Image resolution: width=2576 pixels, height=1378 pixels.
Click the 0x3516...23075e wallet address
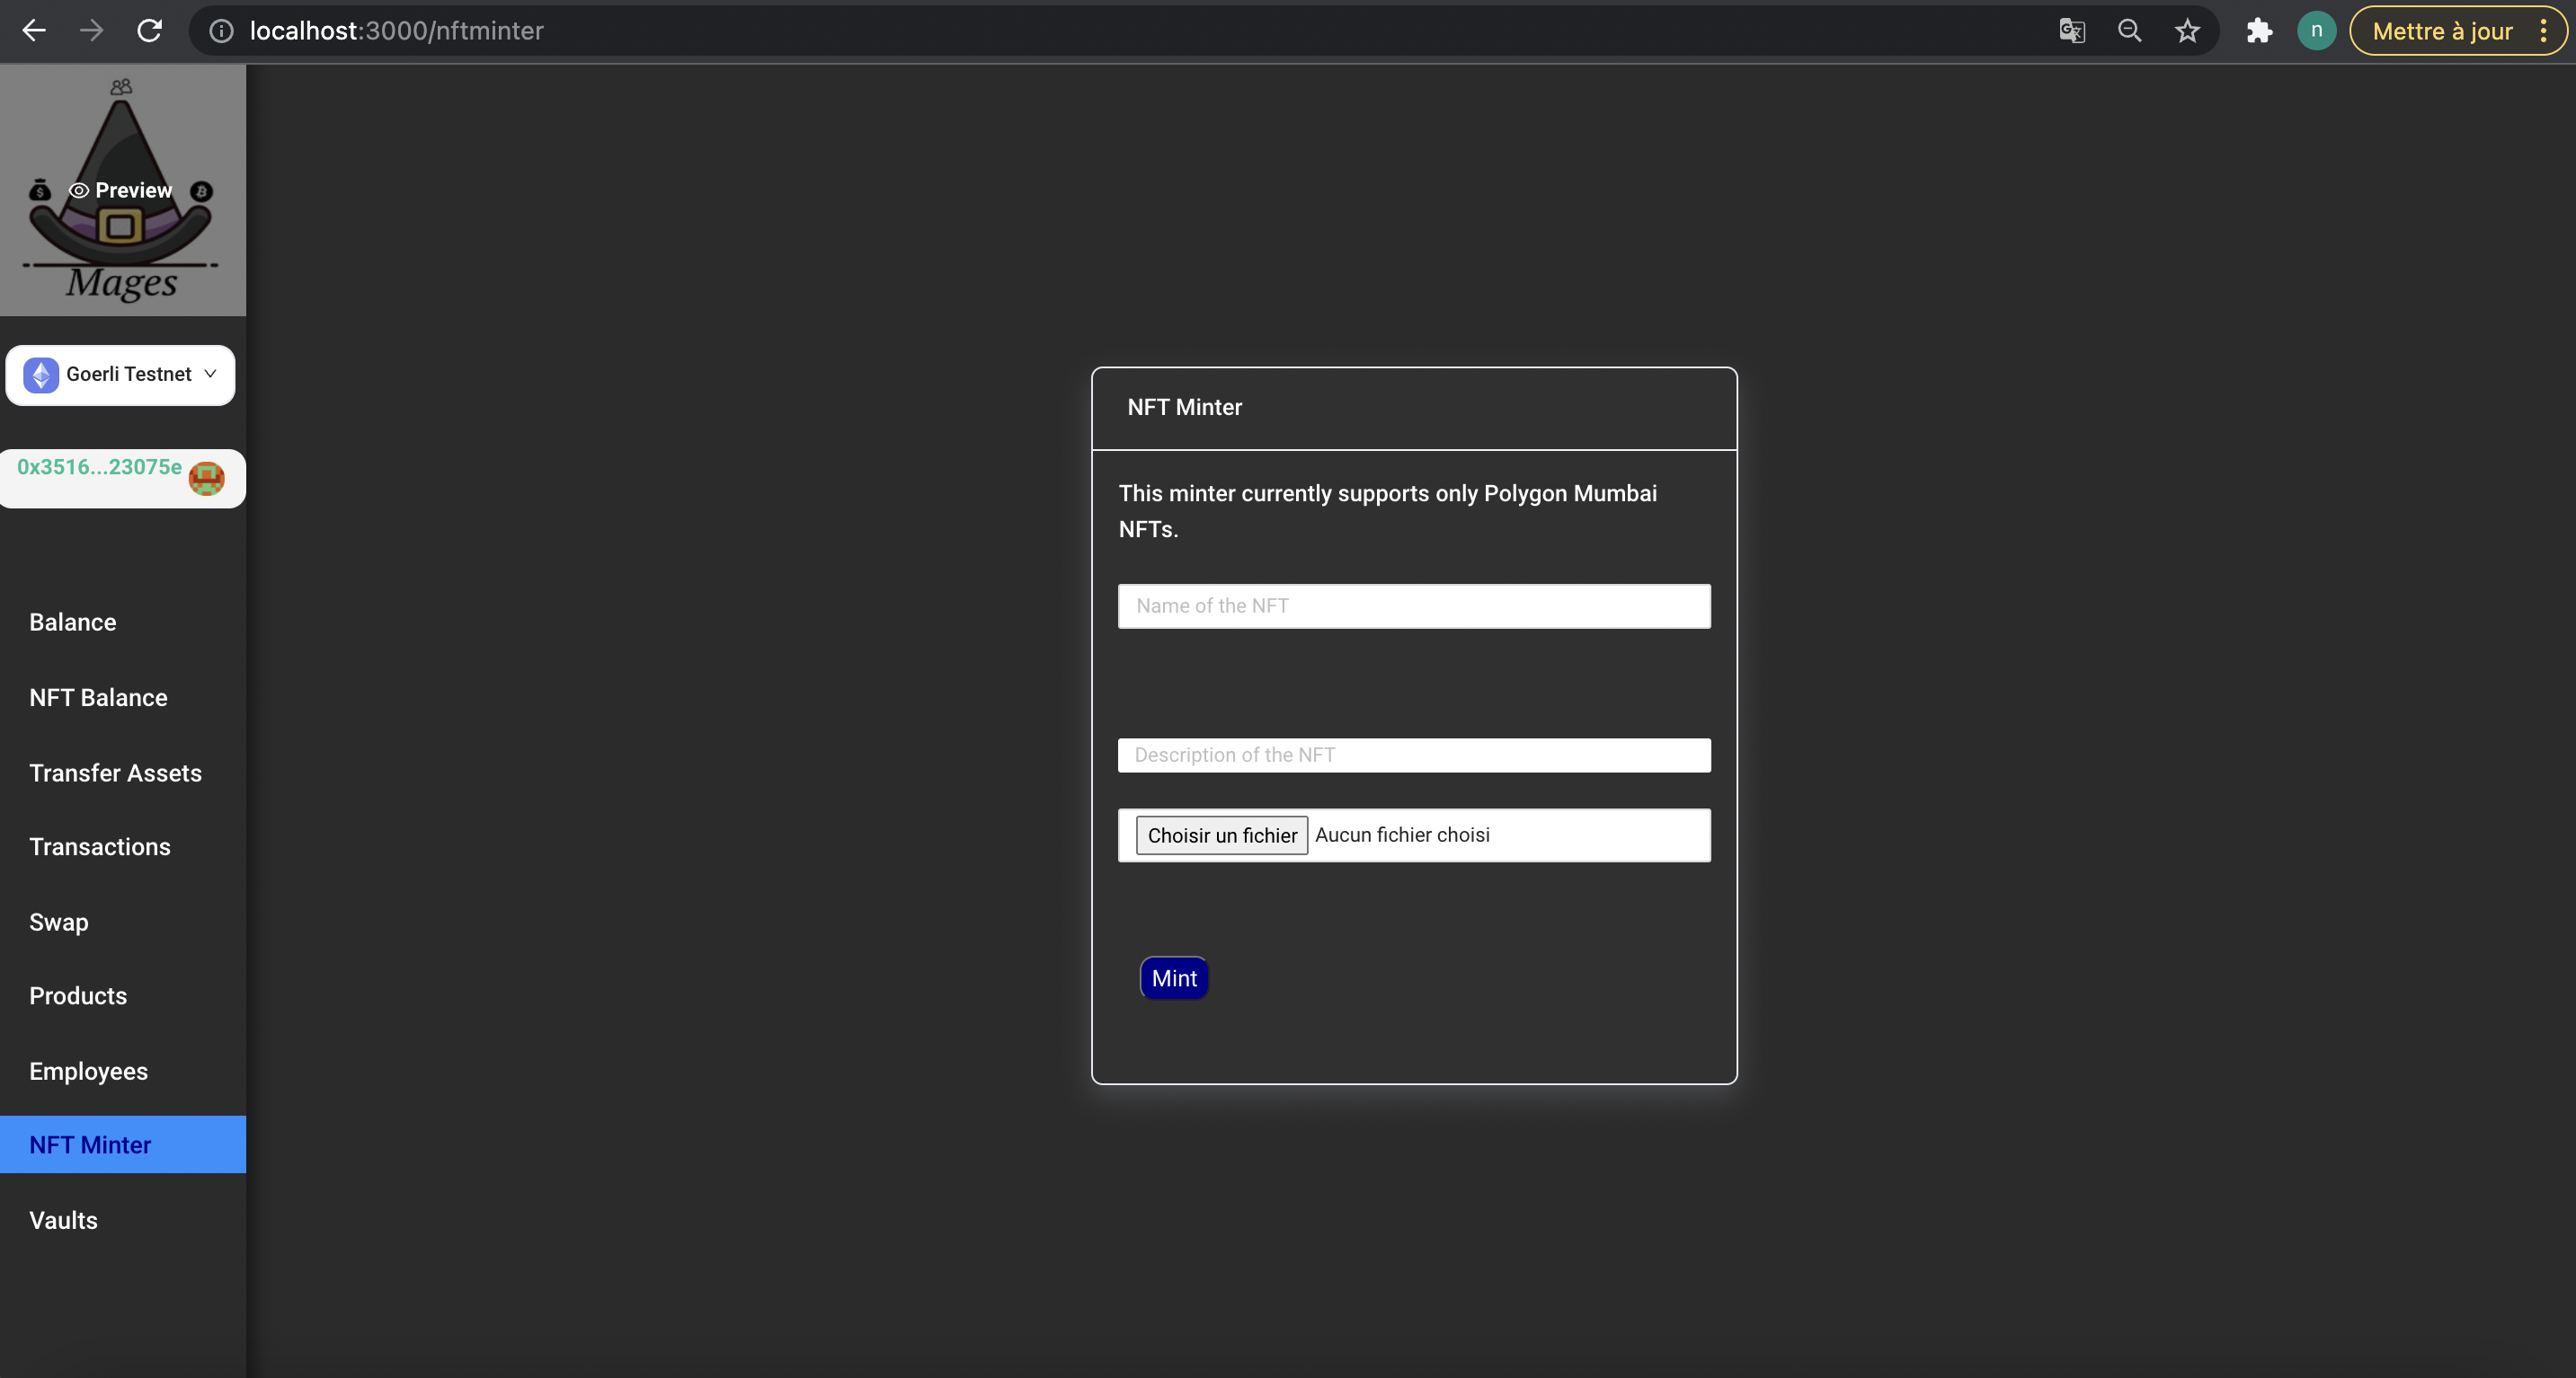pyautogui.click(x=99, y=466)
